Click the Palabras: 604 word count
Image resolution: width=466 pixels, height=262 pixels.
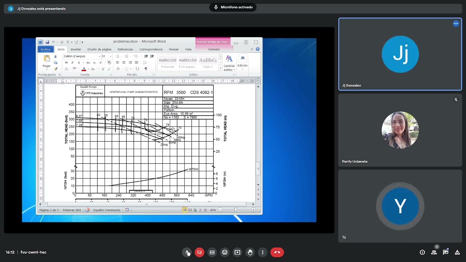[72, 210]
